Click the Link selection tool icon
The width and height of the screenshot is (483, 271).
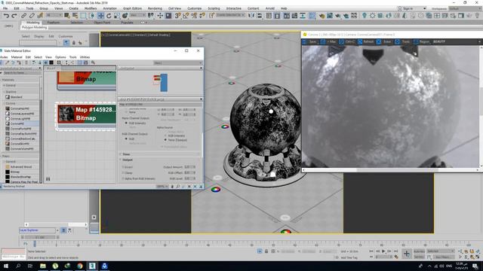23,15
